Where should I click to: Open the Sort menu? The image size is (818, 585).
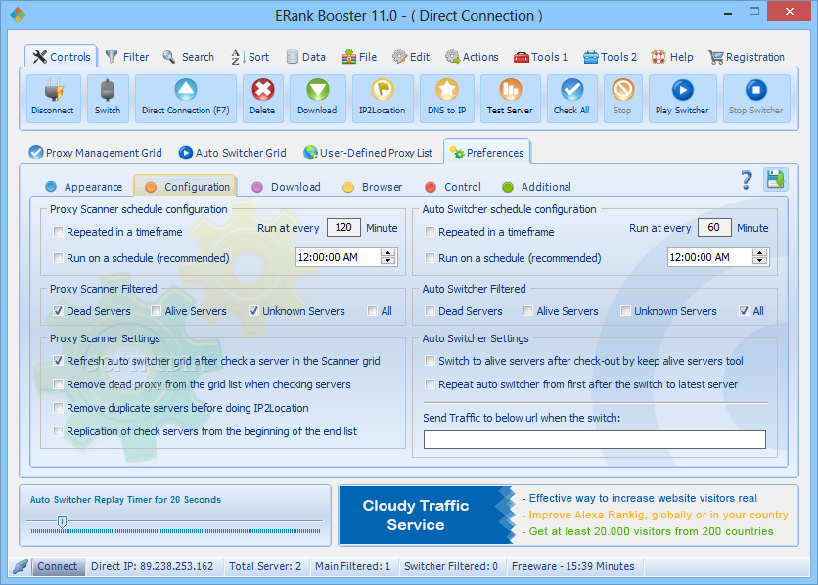250,57
